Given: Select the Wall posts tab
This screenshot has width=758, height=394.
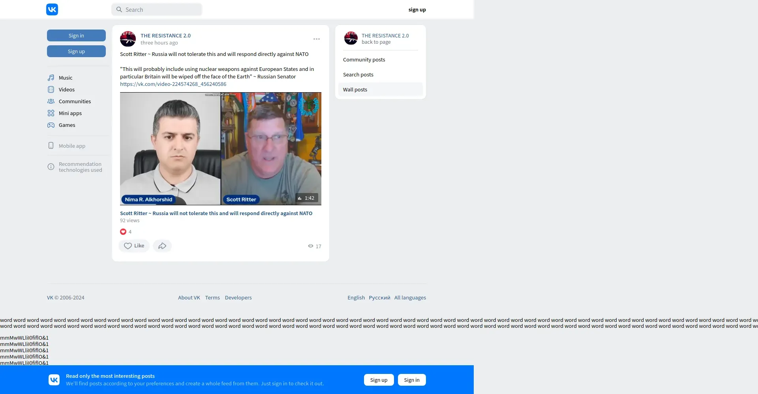Looking at the screenshot, I should (x=381, y=89).
